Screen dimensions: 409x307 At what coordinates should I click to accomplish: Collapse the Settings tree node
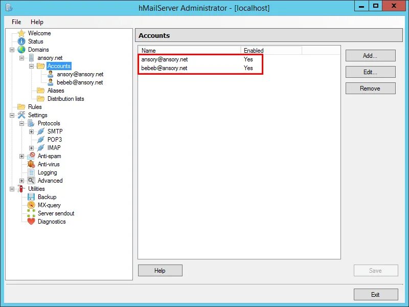point(12,115)
